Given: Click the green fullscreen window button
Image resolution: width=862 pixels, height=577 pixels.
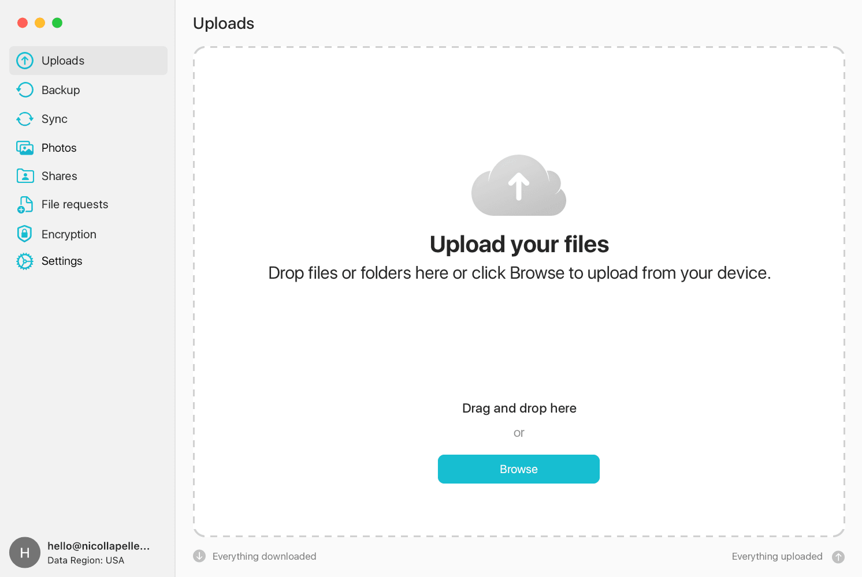Looking at the screenshot, I should tap(57, 23).
